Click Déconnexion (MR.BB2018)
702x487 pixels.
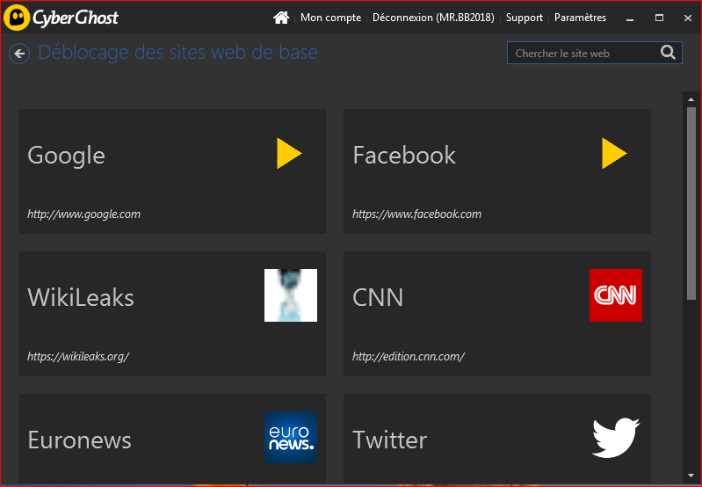[x=433, y=18]
